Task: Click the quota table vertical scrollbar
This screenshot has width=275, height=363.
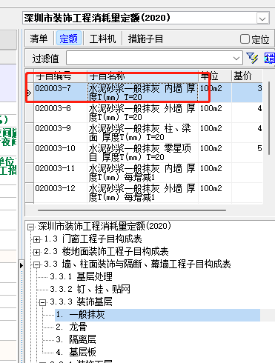Action: (269, 117)
